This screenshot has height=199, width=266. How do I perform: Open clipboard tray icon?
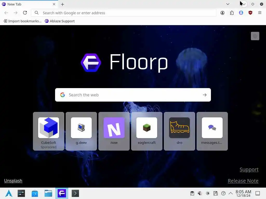(192, 193)
